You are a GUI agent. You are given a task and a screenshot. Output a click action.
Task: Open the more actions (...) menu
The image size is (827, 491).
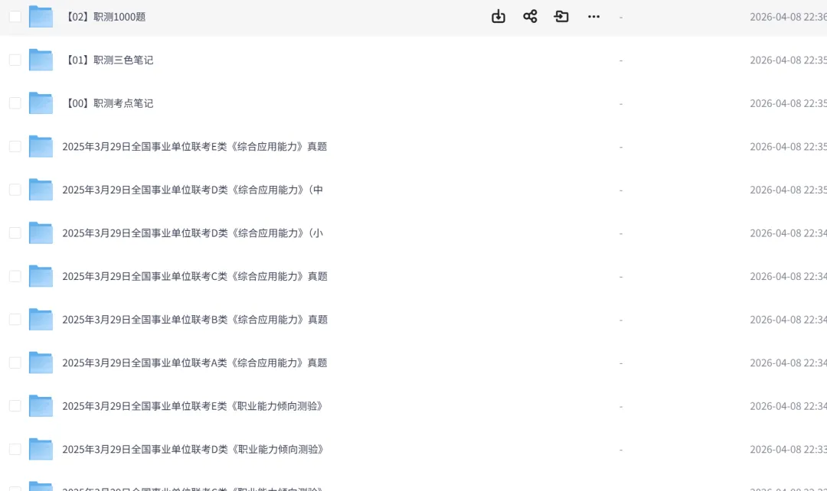point(593,16)
